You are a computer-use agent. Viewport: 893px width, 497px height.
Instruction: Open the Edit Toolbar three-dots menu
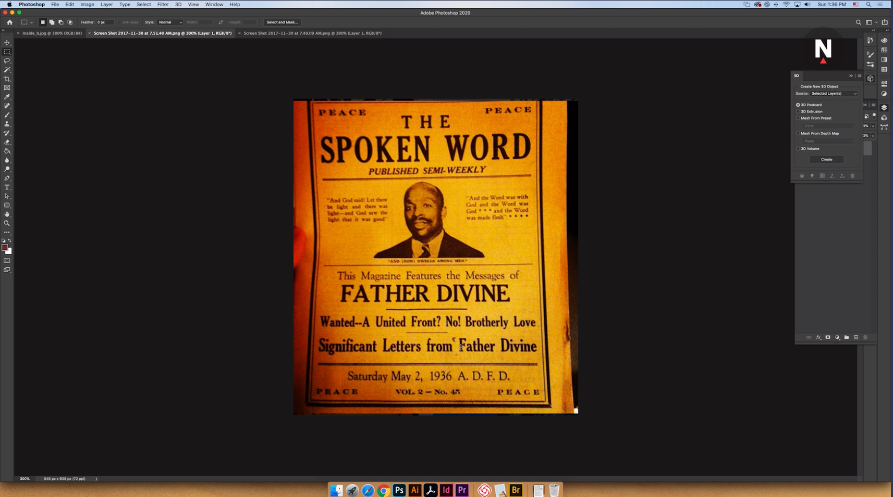click(x=7, y=232)
